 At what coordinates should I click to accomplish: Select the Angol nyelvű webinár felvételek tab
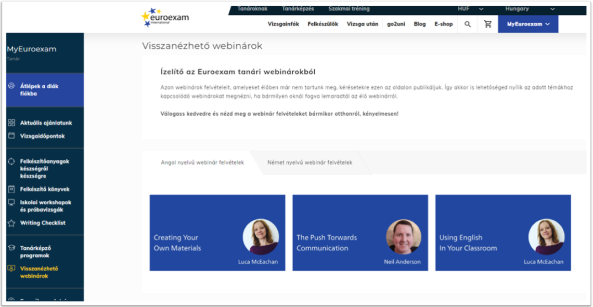point(202,163)
